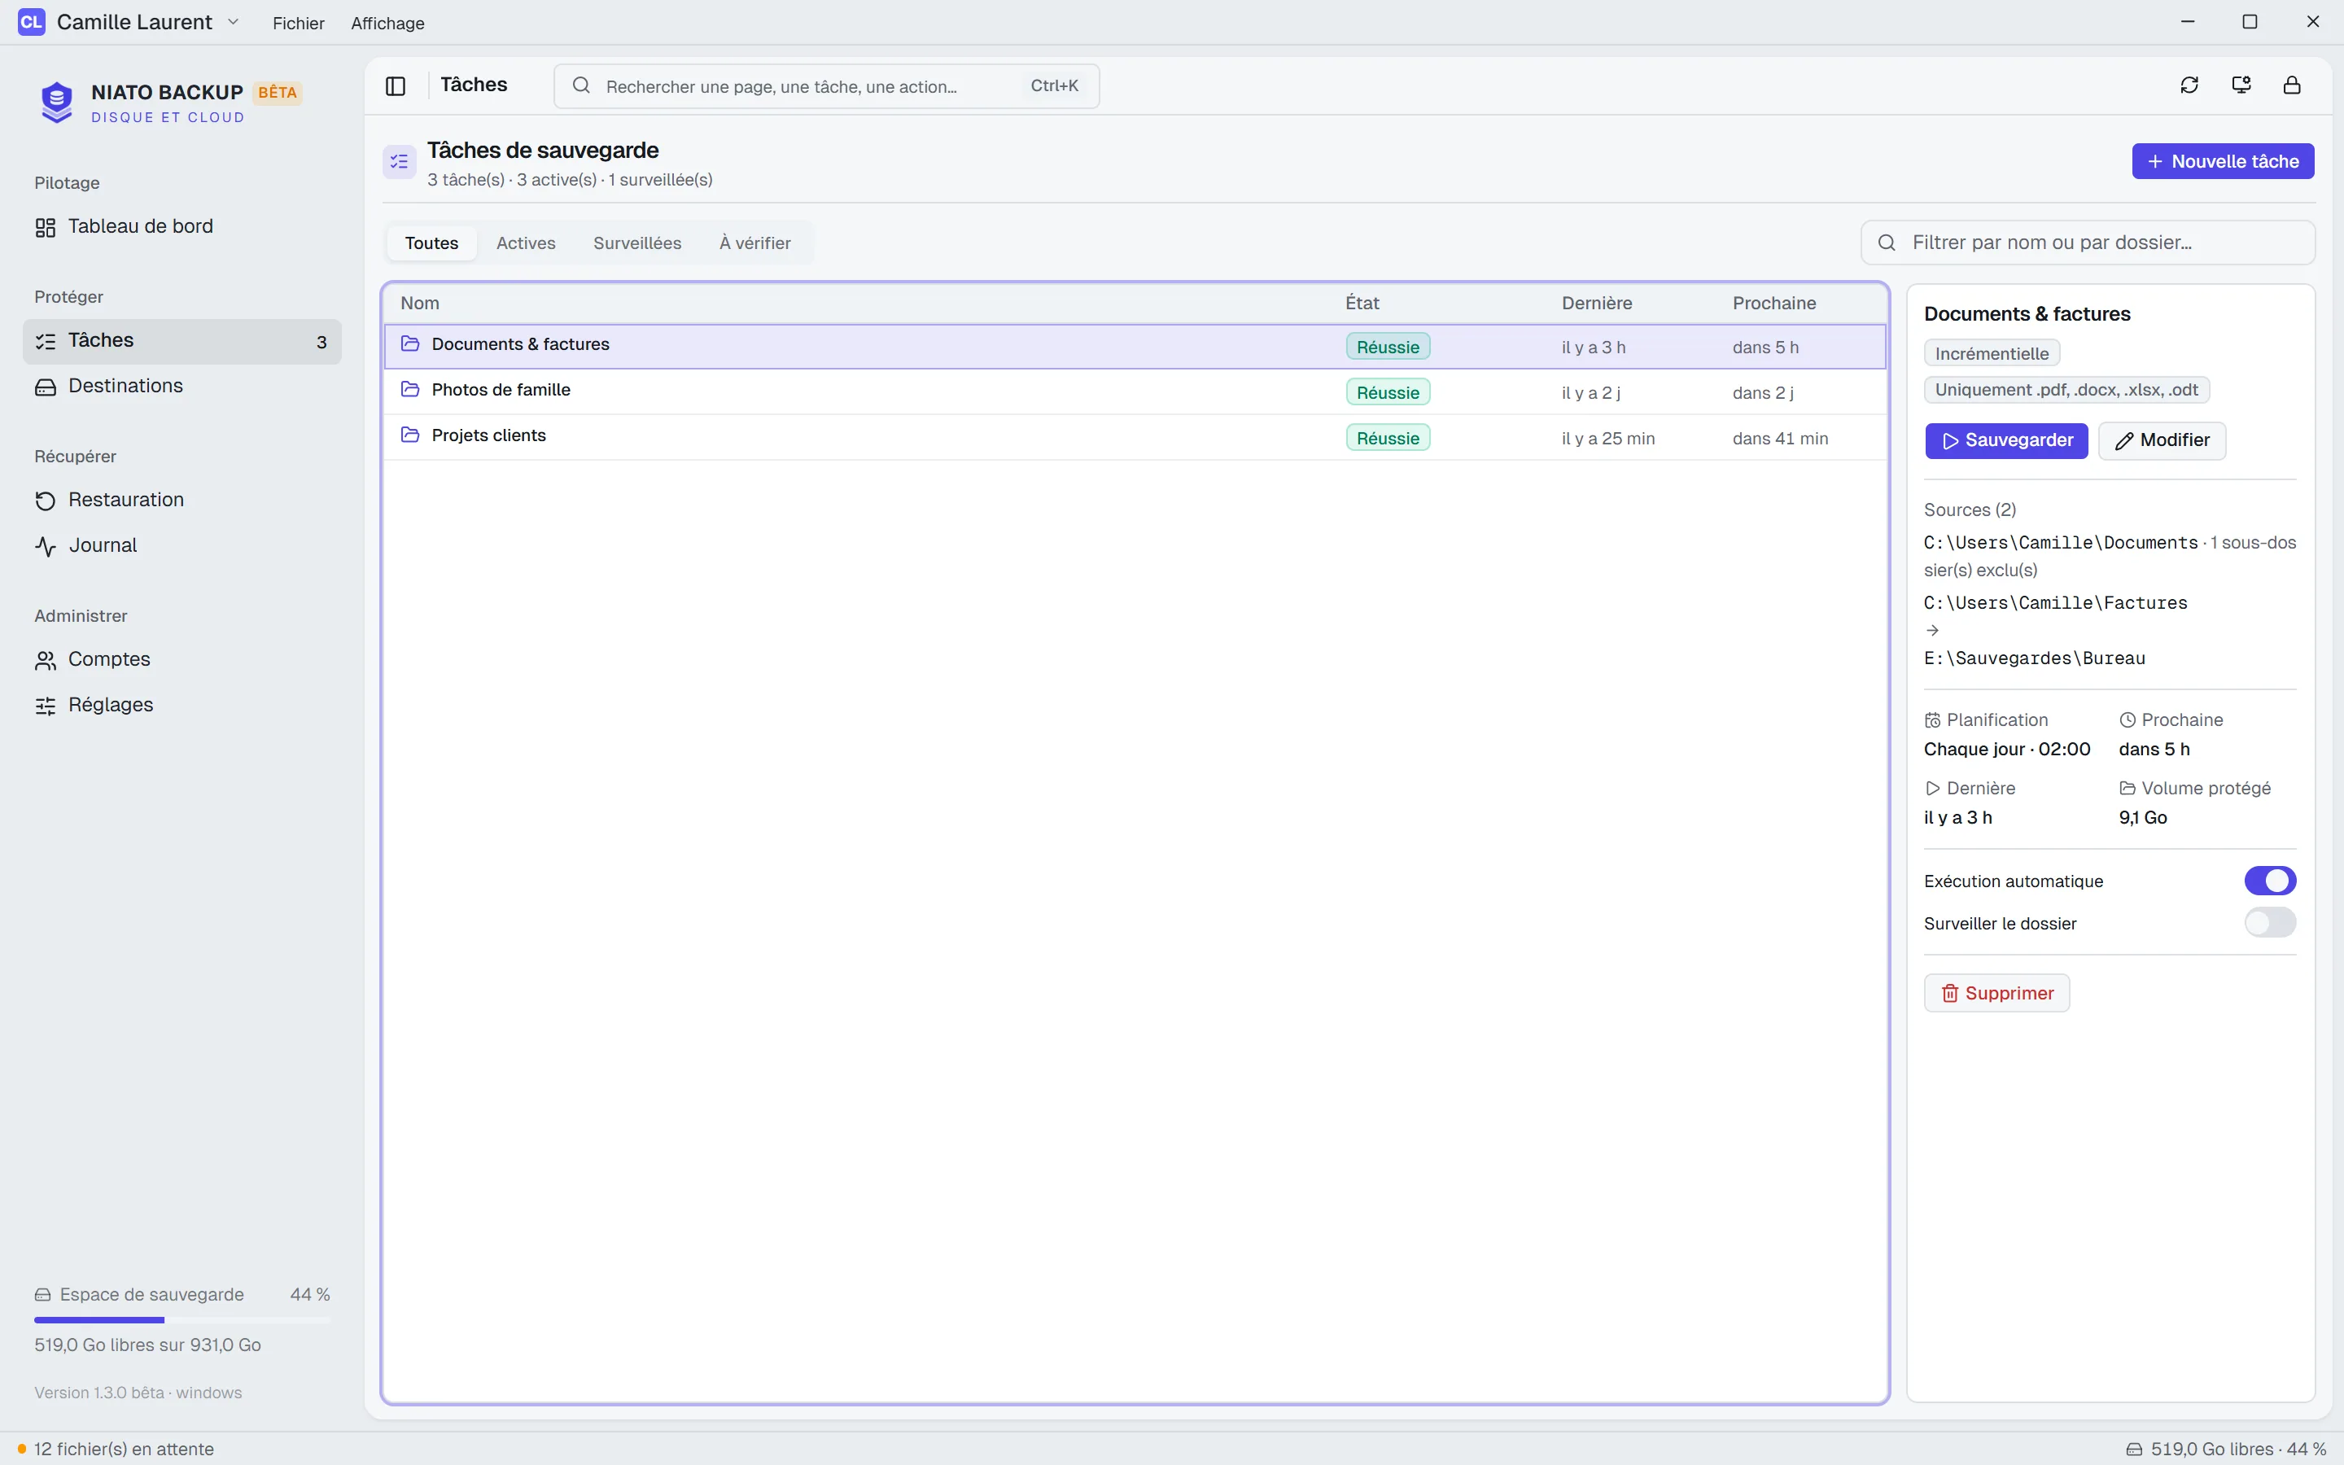
Task: Switch to the À vérifier tab
Action: tap(754, 243)
